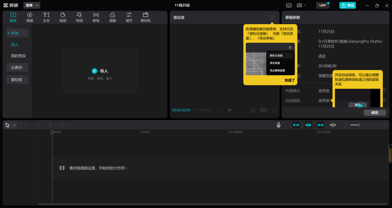This screenshot has height=208, width=392.
Task: Click the player fullscreen icon
Action: [x=275, y=110]
